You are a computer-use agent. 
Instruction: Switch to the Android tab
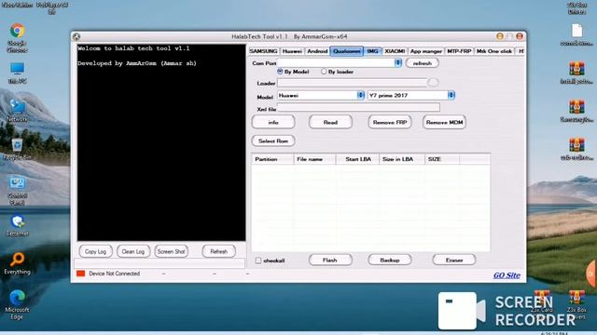coord(317,51)
